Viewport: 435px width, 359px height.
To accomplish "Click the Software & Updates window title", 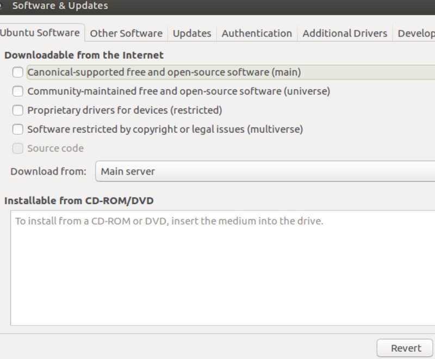I will [x=60, y=6].
